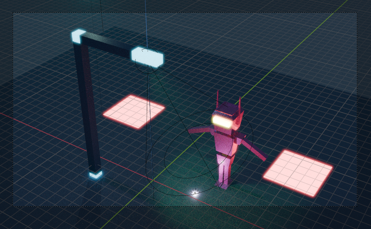371x229 pixels.
Task: Select the dark vertical lamp post
Action: point(87,107)
